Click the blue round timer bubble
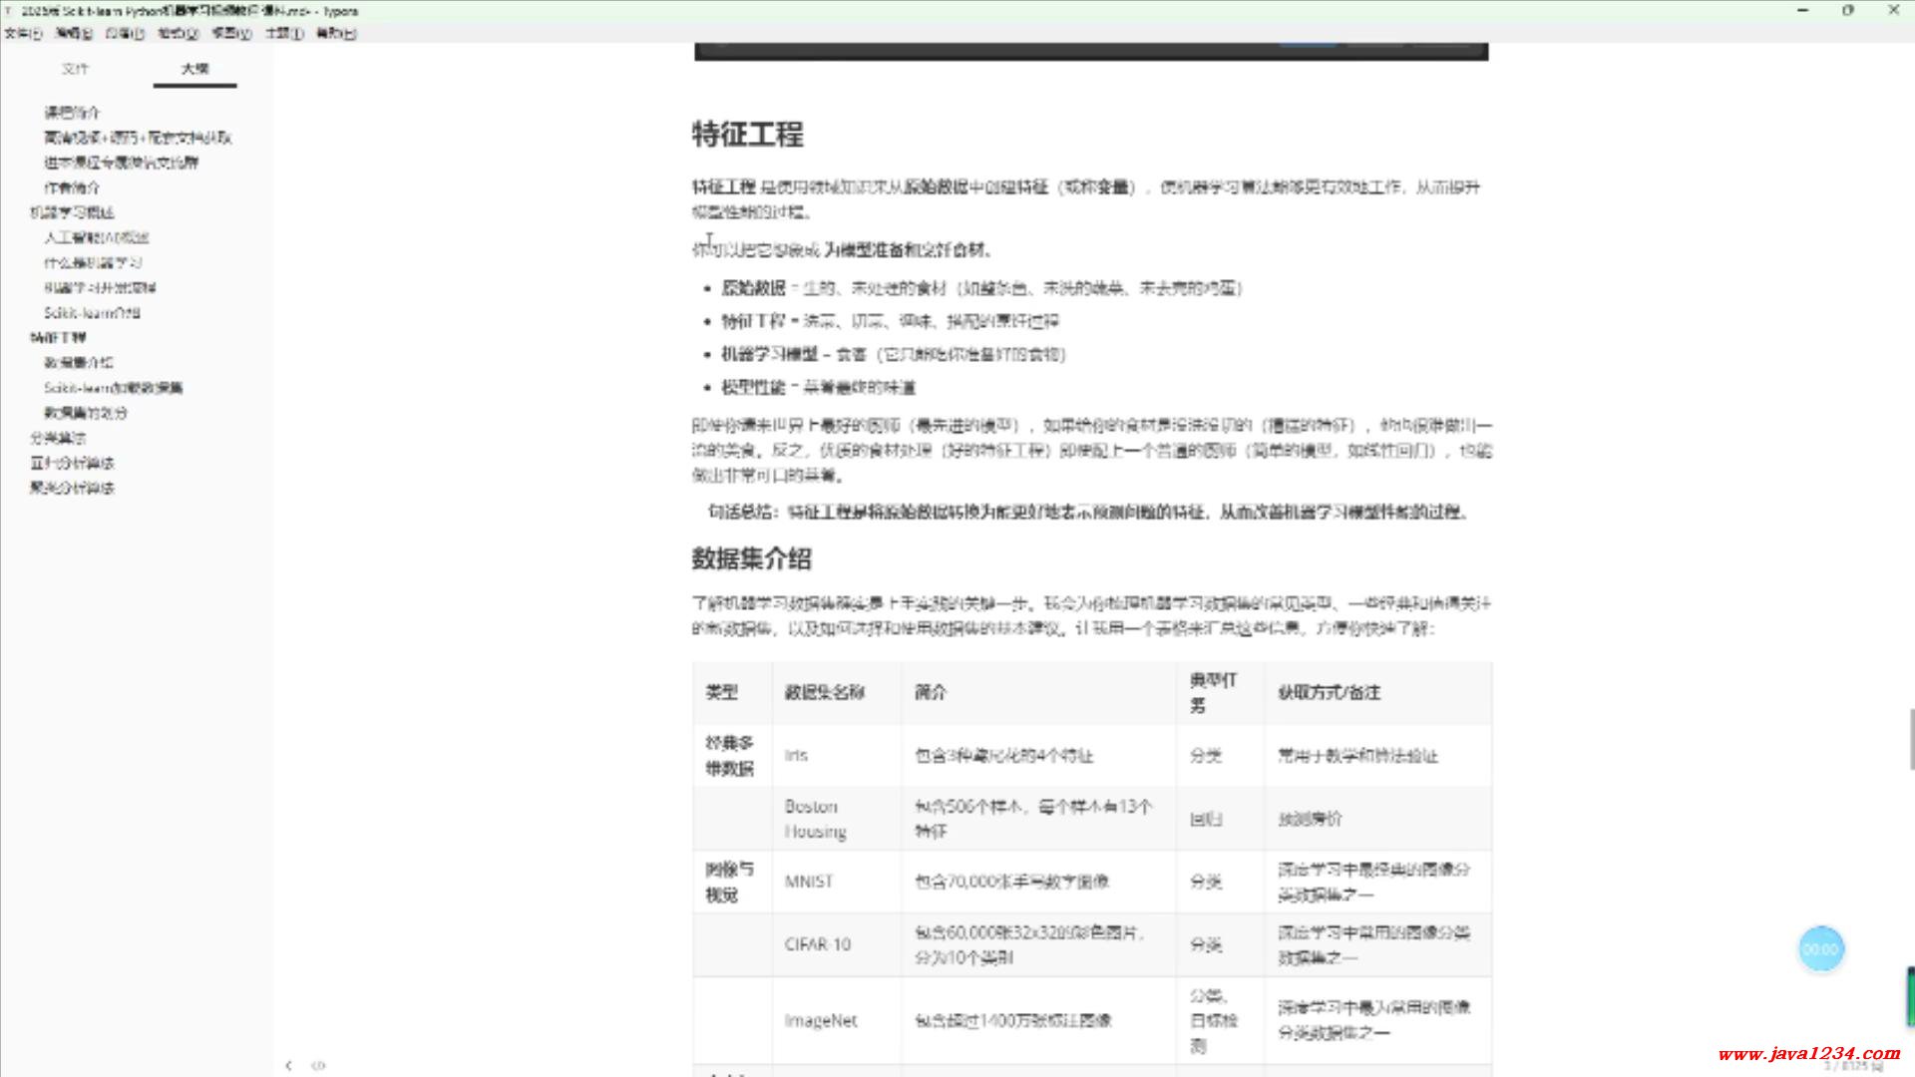This screenshot has height=1077, width=1915. [x=1820, y=949]
